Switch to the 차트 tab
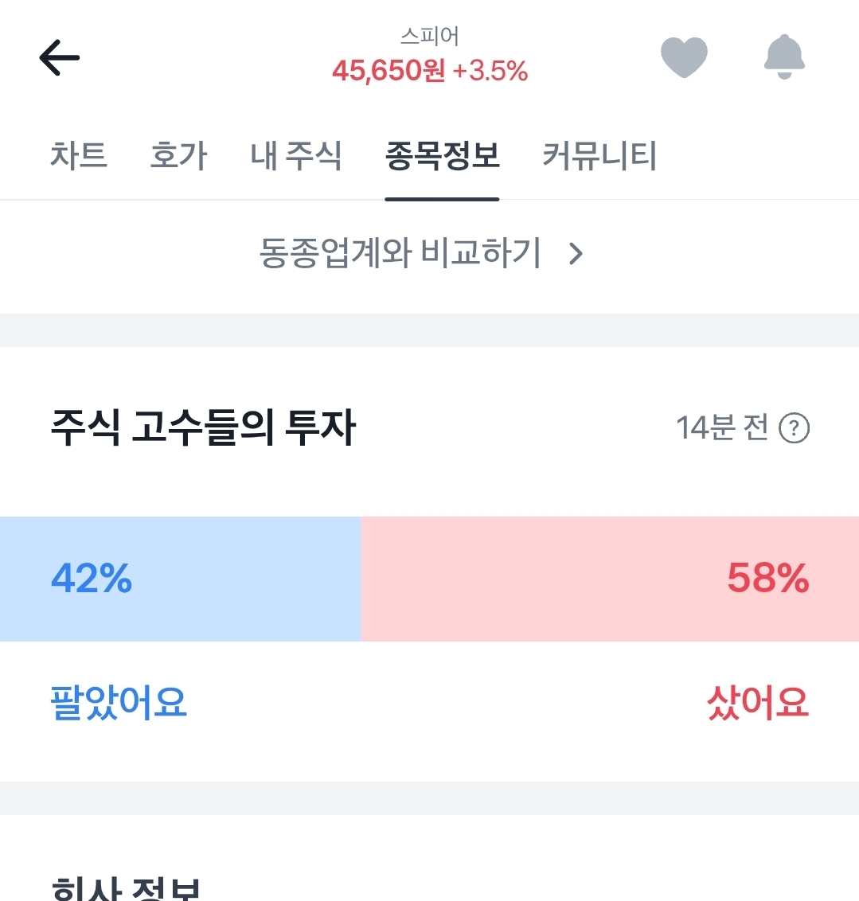Screen dimensions: 859x901 point(78,155)
